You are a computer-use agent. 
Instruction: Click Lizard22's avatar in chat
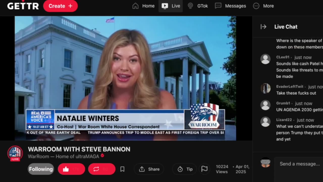coord(265,122)
